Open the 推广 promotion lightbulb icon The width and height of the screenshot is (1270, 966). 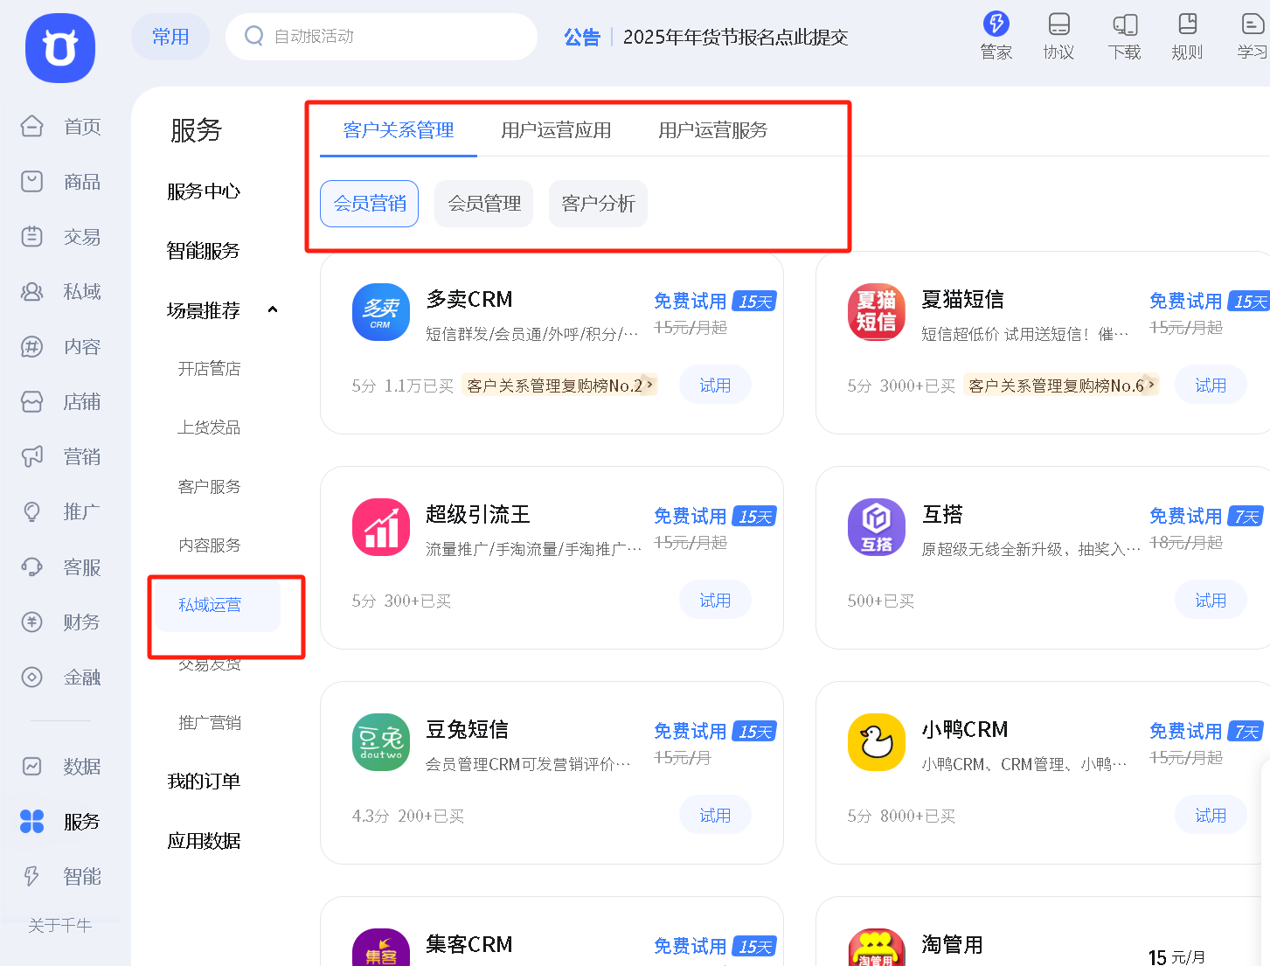point(32,512)
